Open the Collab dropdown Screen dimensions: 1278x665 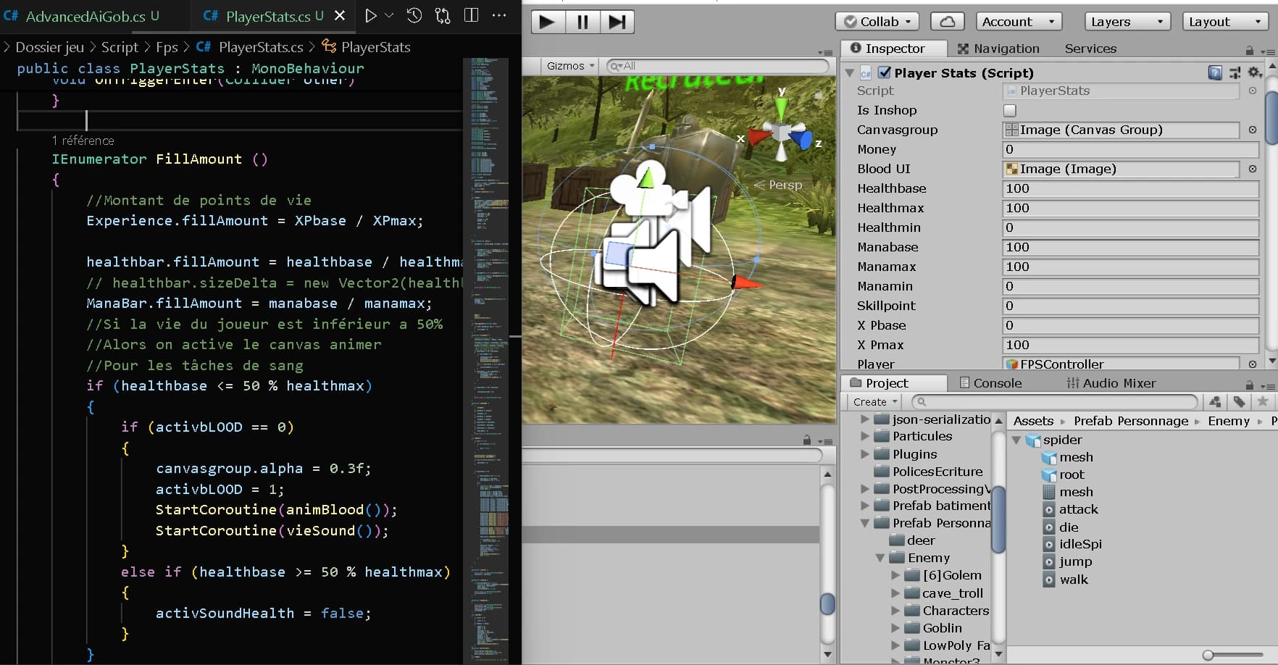coord(877,22)
